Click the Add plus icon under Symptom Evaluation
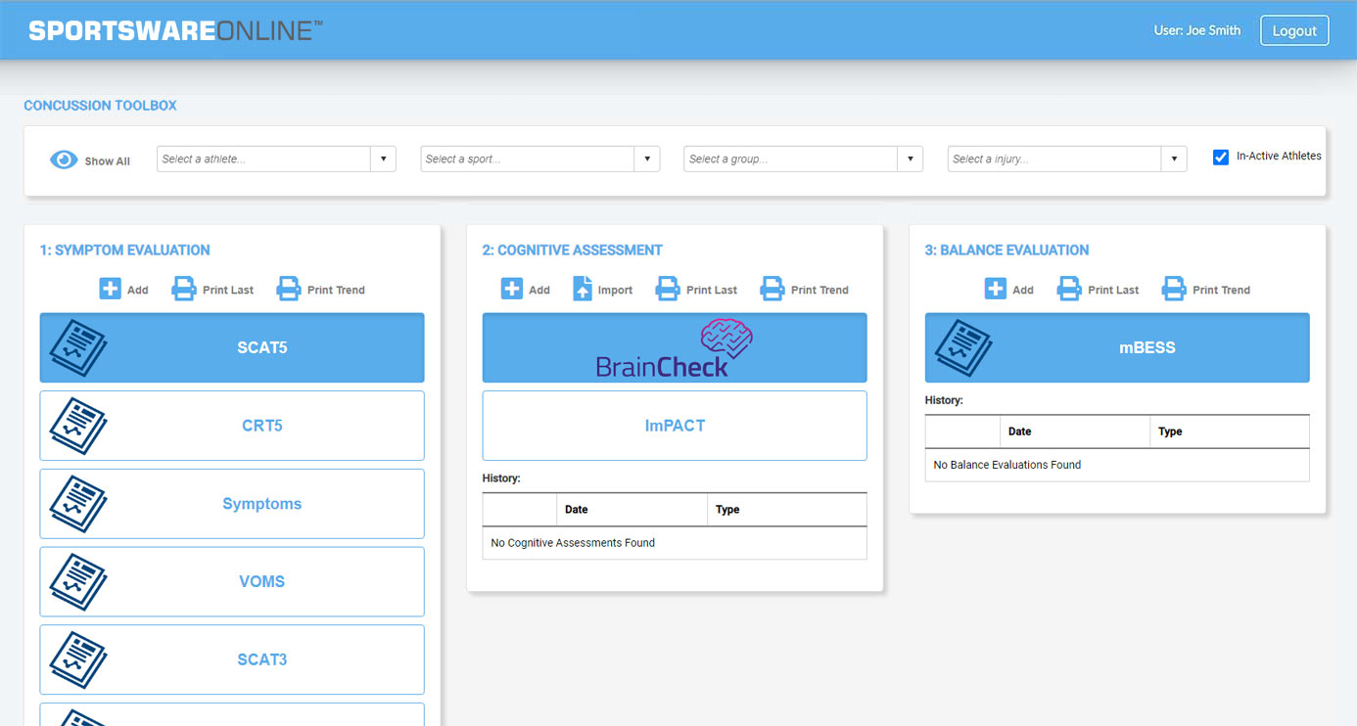The height and width of the screenshot is (726, 1357). pos(110,289)
